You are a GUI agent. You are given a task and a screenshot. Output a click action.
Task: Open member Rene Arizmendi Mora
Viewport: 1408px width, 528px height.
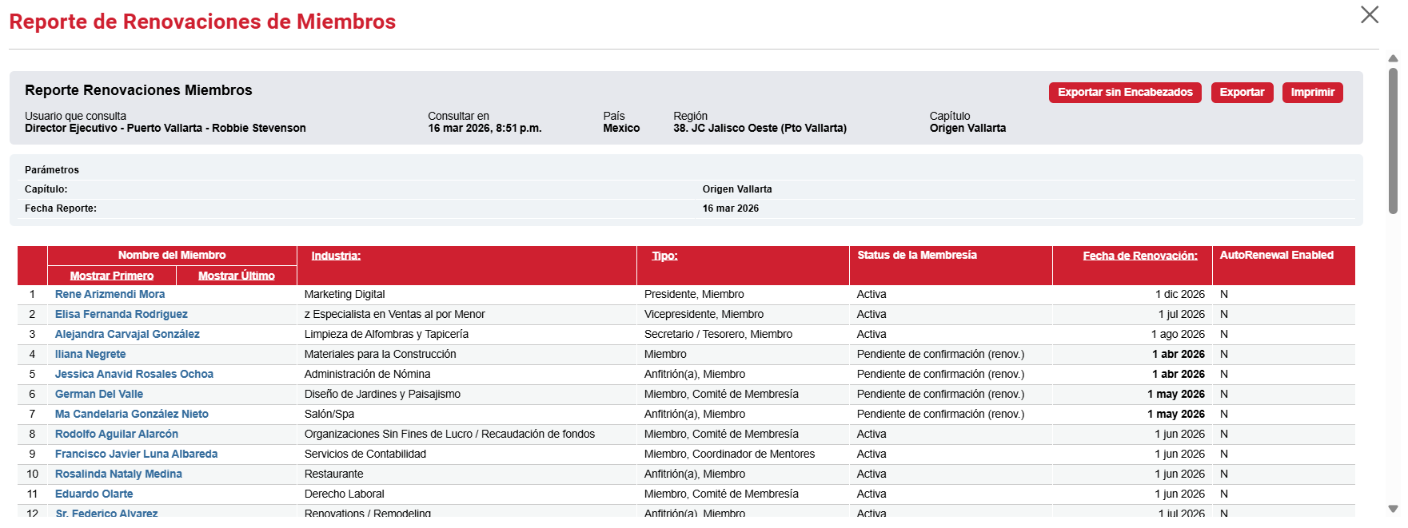tap(110, 295)
